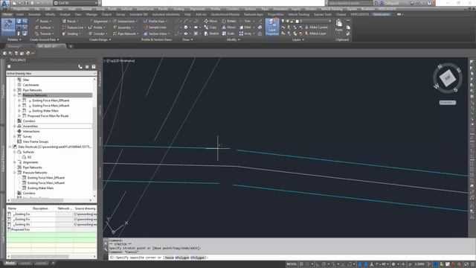Image resolution: width=476 pixels, height=268 pixels.
Task: Open the Active Drawing View dropdown
Action: pyautogui.click(x=51, y=74)
